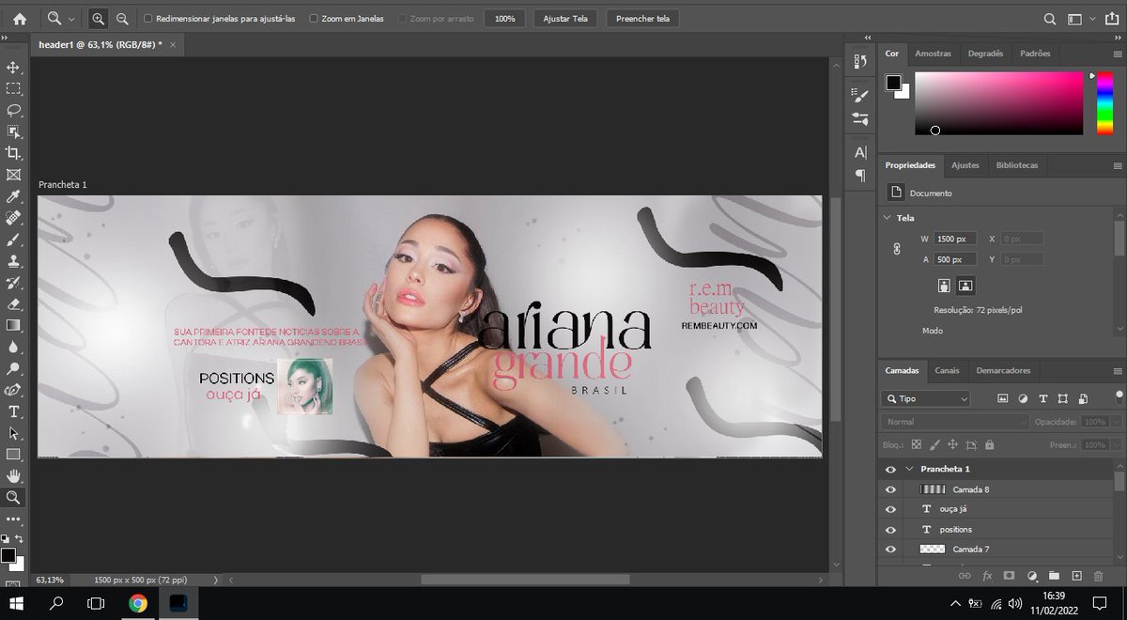Select the Eyedropper tool
This screenshot has width=1127, height=620.
coord(13,196)
